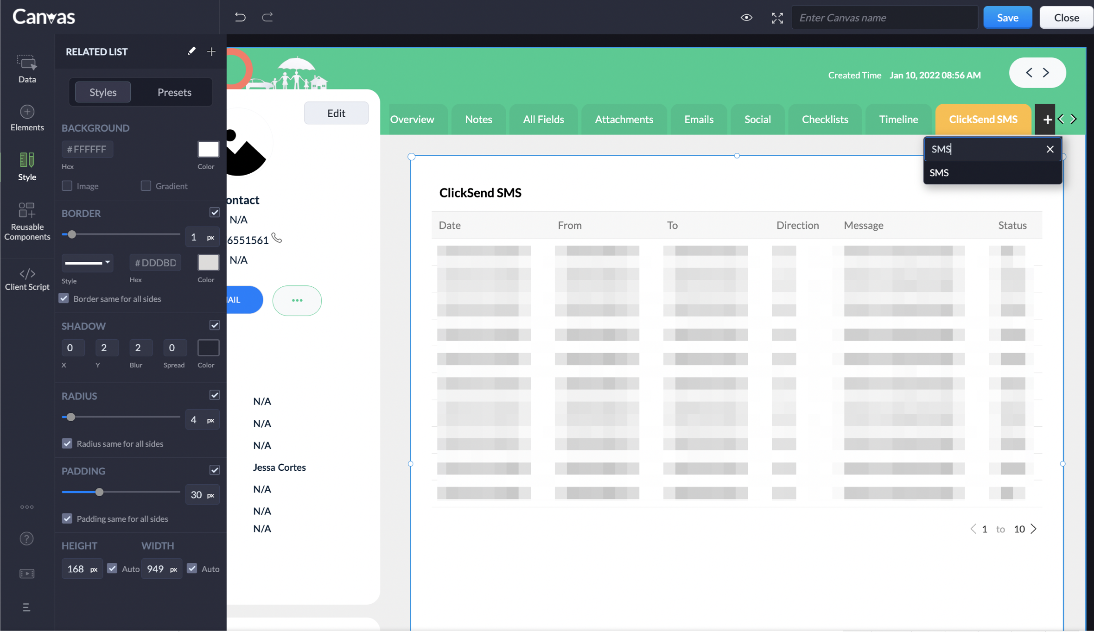Viewport: 1094px width, 632px height.
Task: Enable Gradient background checkbox
Action: click(x=146, y=186)
